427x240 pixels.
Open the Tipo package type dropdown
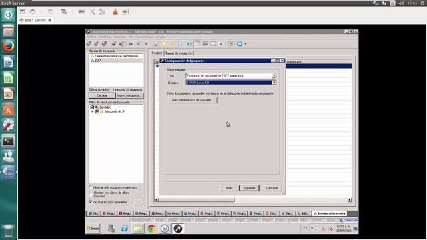pyautogui.click(x=274, y=75)
